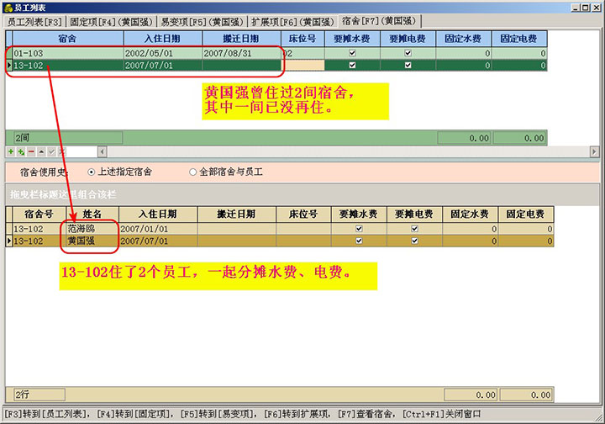
Task: Click the red minus delete-record icon
Action: pos(31,151)
